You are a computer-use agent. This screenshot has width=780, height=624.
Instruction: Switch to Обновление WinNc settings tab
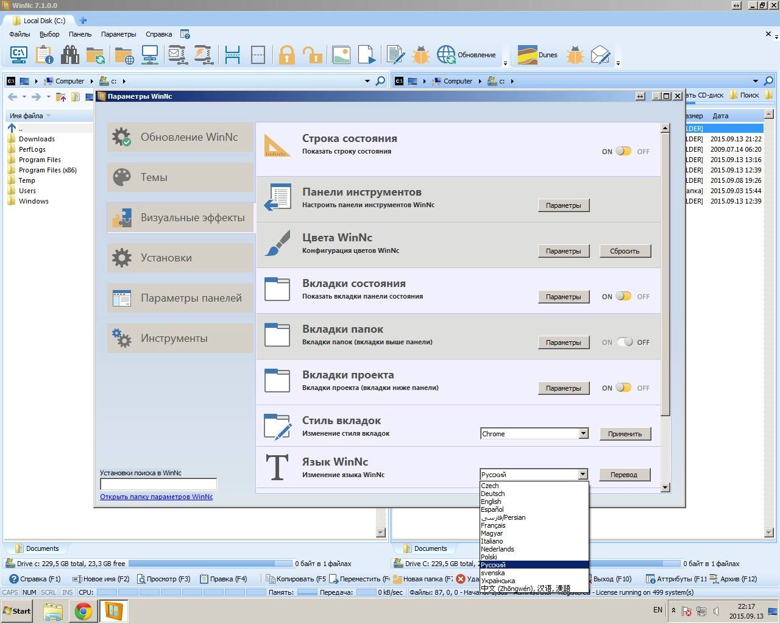[x=180, y=137]
